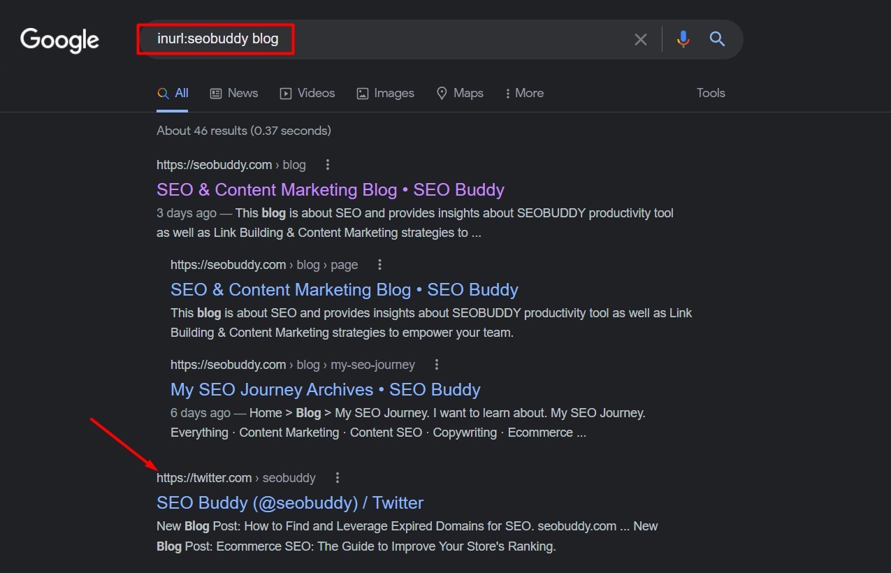Switch to the Videos tab
This screenshot has width=891, height=573.
tap(307, 93)
